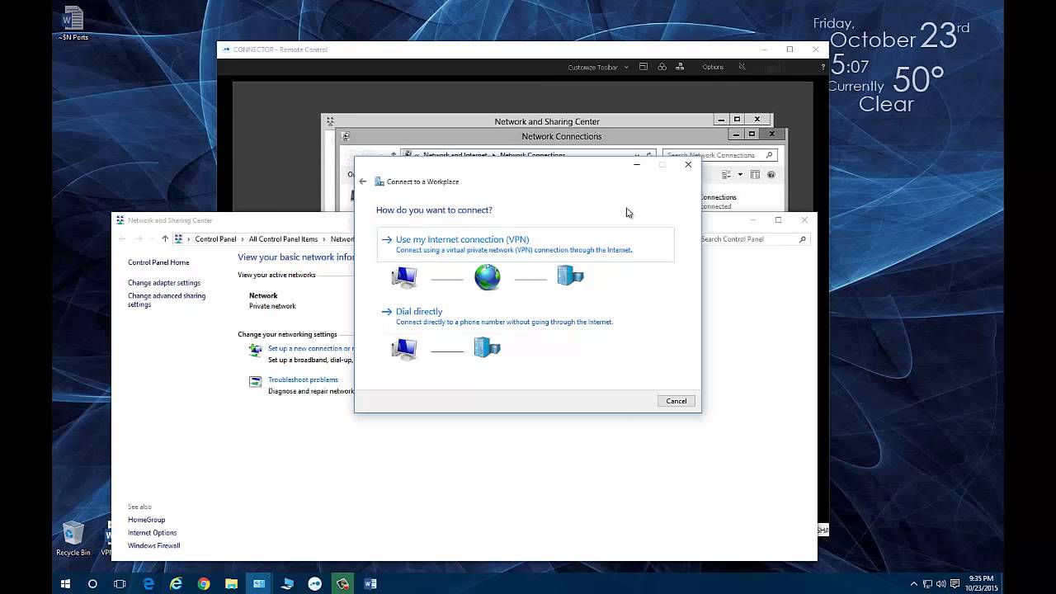
Task: Open Change adapter settings
Action: pyautogui.click(x=164, y=283)
